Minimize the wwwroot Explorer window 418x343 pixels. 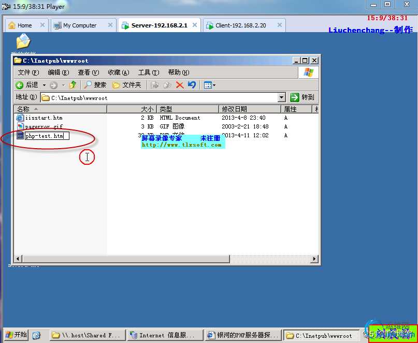[x=297, y=61]
